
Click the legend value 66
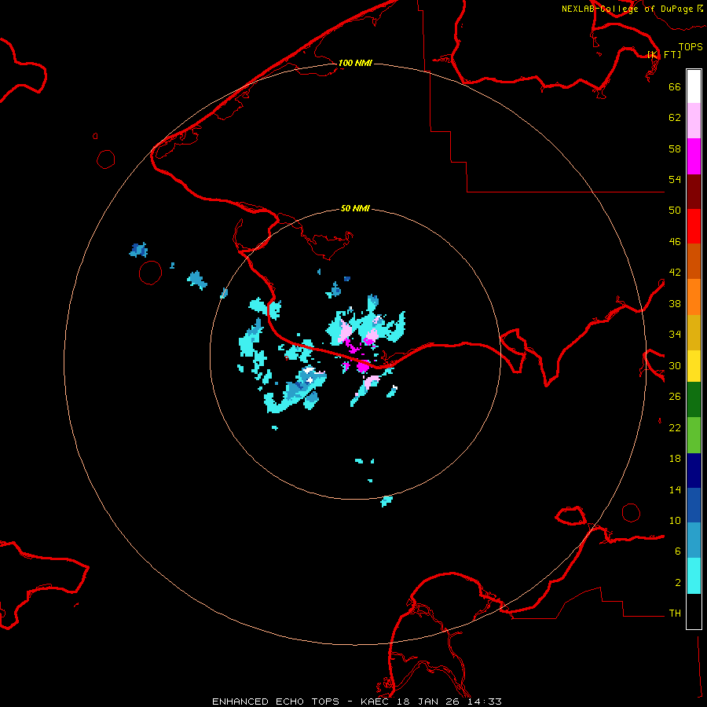(675, 86)
